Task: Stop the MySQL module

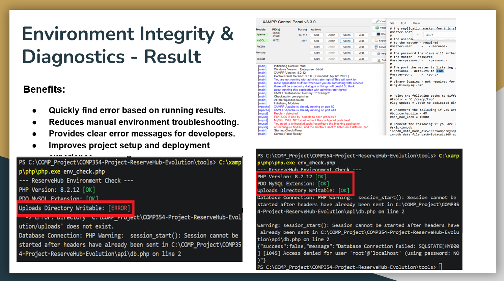Action: tap(317, 41)
